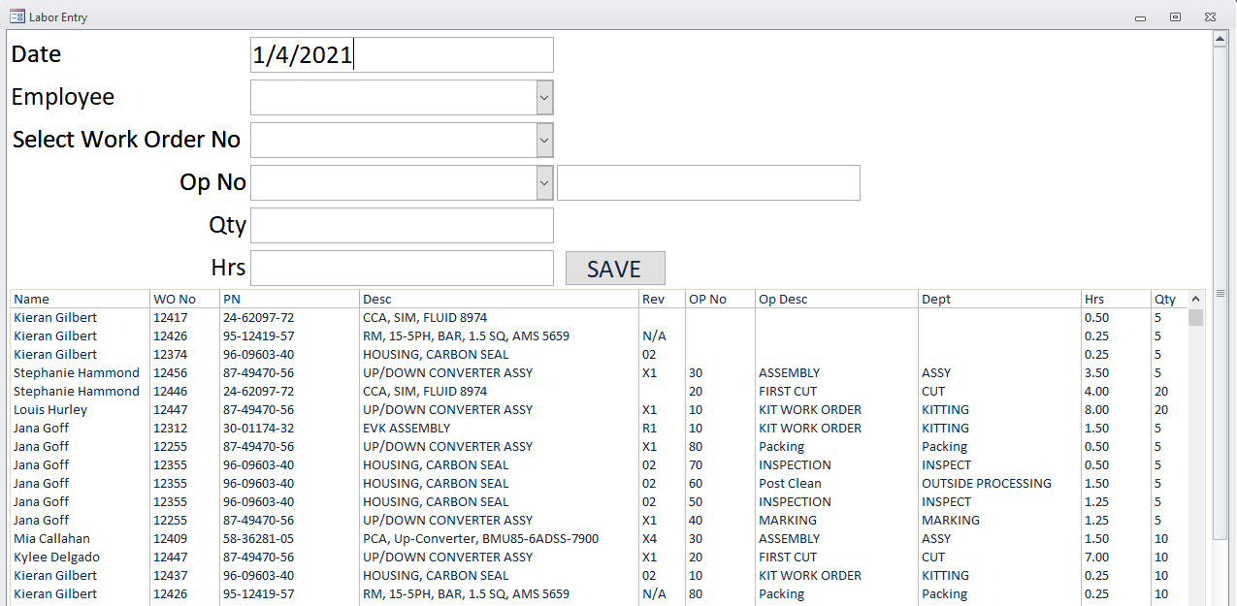Close the Labor Entry form
The height and width of the screenshot is (606, 1237).
1210,16
